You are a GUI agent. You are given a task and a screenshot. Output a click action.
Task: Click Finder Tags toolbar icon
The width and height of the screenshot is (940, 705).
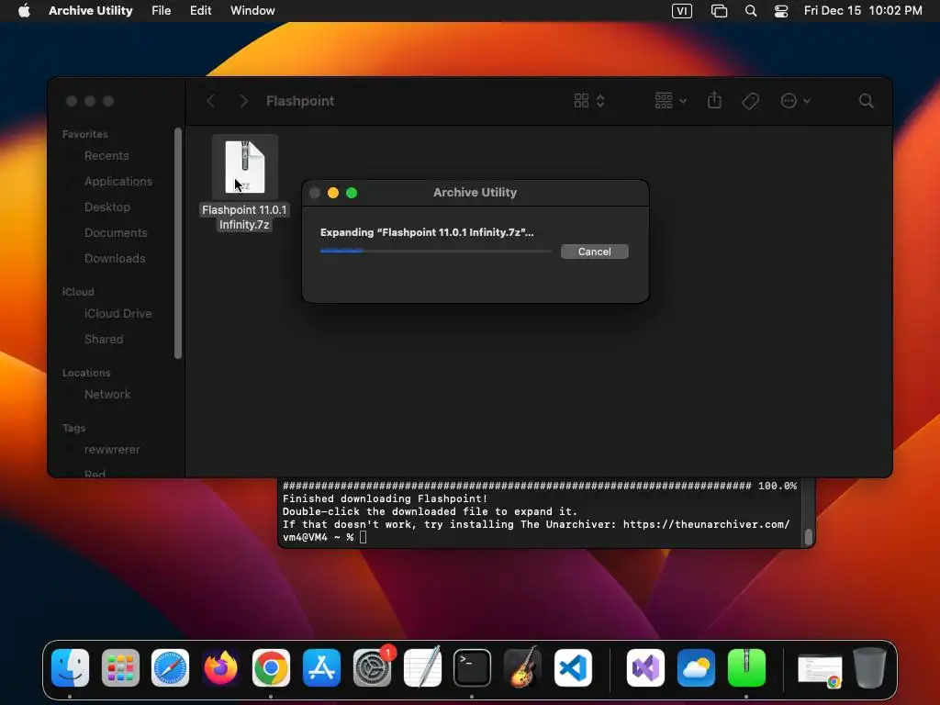point(750,101)
